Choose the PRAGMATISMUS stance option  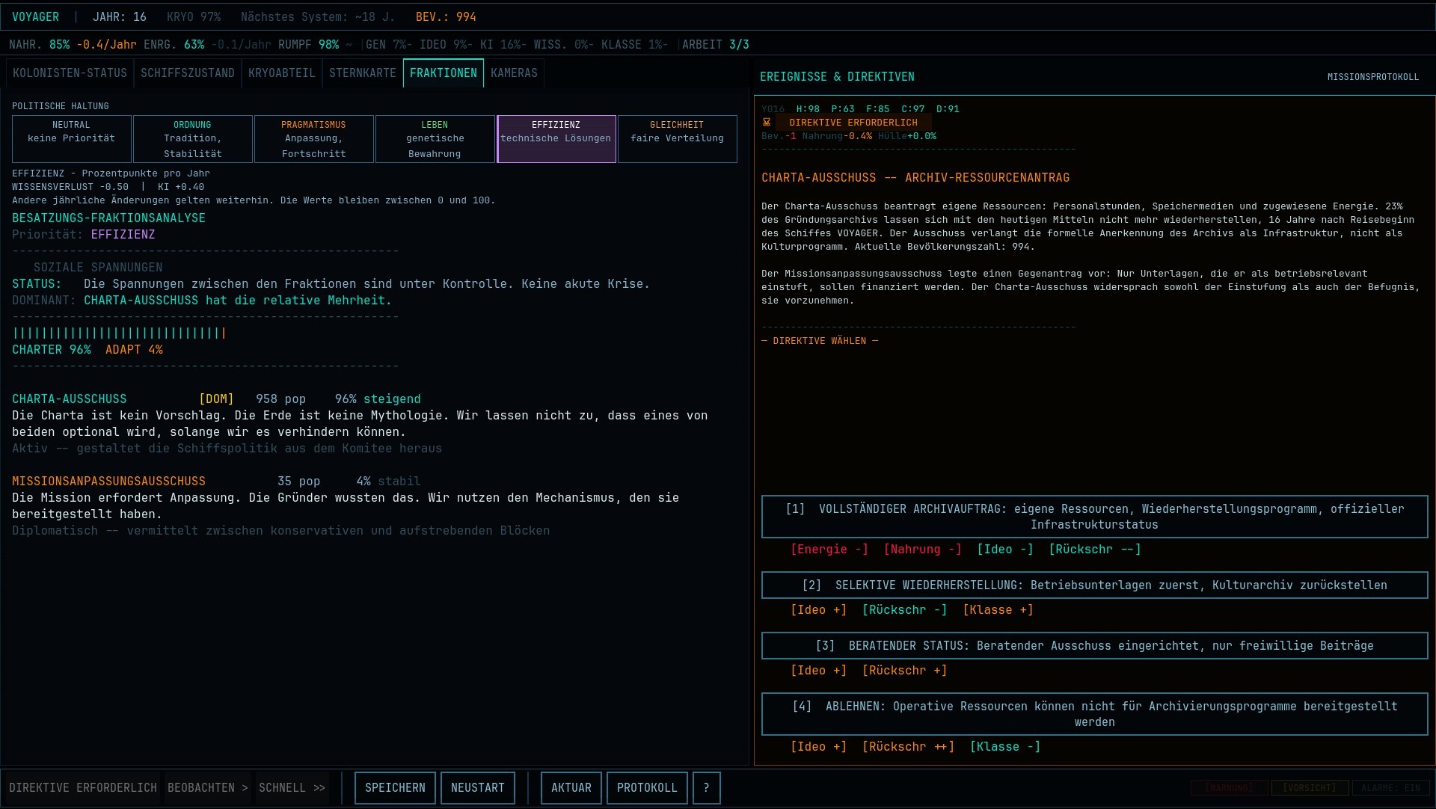click(314, 139)
